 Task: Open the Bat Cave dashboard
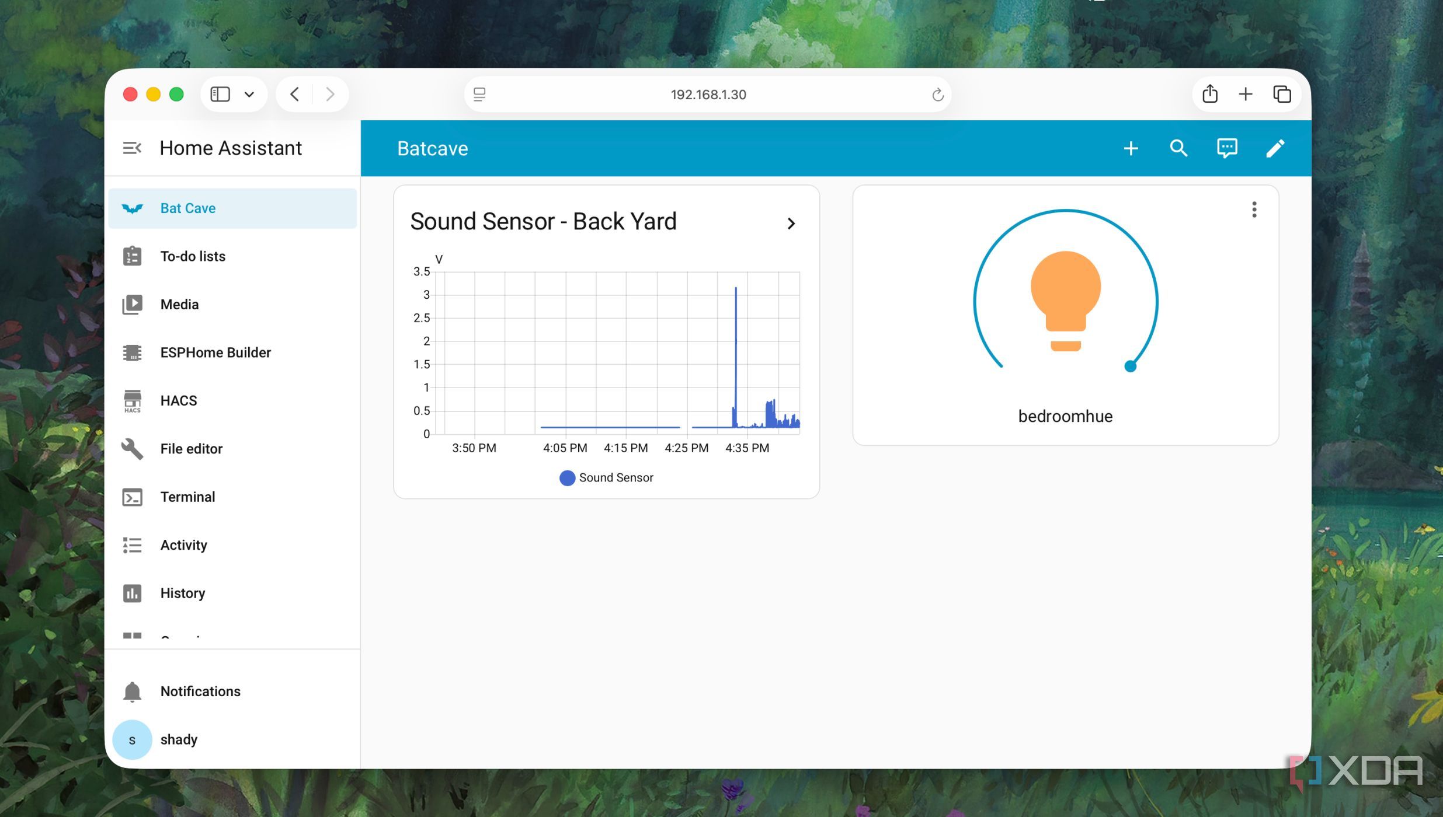pyautogui.click(x=232, y=208)
